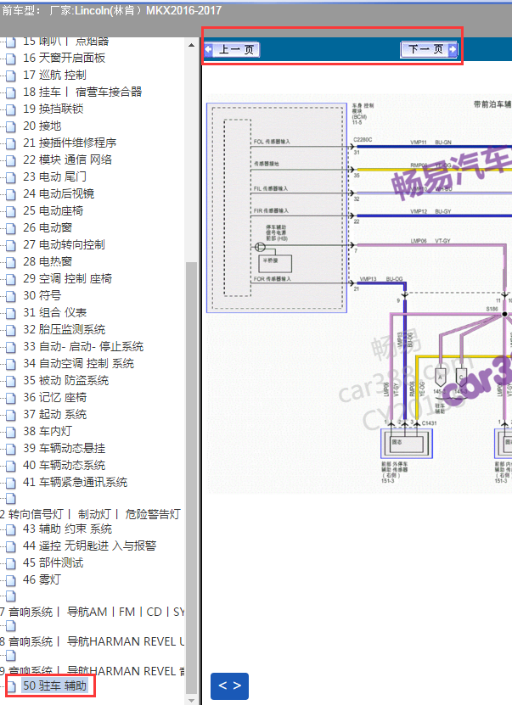The image size is (512, 705).
Task: Click tree scrollbar down arrow
Action: coord(191,701)
